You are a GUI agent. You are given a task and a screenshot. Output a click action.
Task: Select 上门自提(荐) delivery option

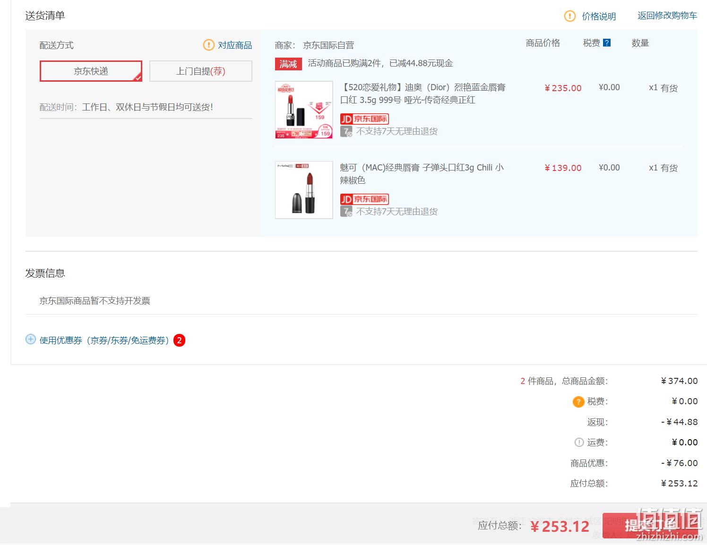point(201,71)
